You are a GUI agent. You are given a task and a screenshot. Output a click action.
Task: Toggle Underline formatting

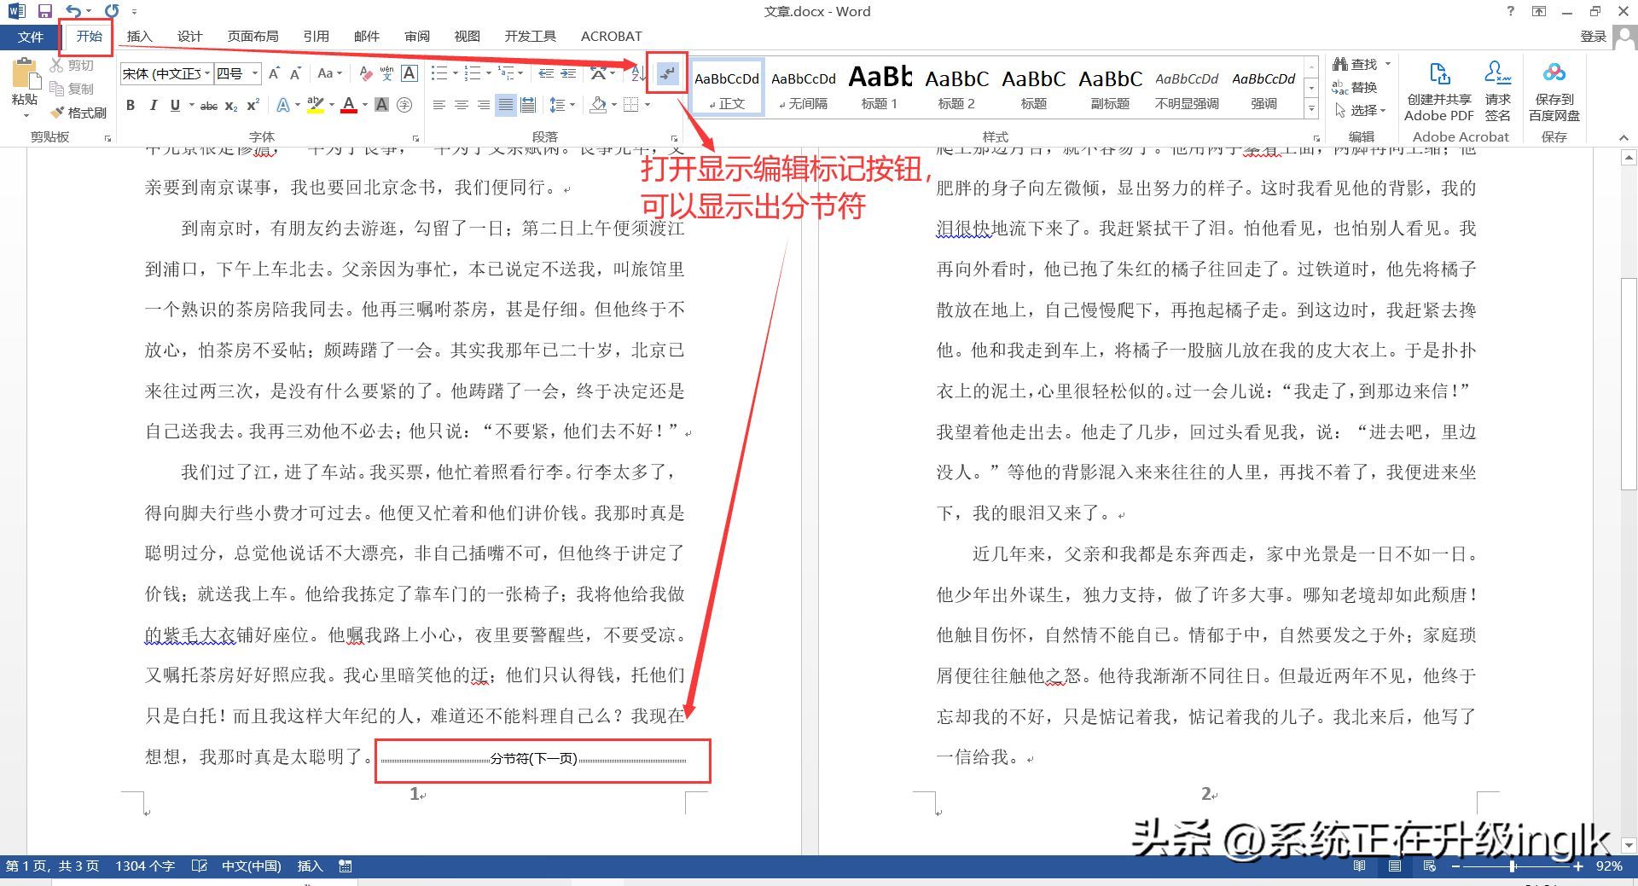(x=175, y=105)
